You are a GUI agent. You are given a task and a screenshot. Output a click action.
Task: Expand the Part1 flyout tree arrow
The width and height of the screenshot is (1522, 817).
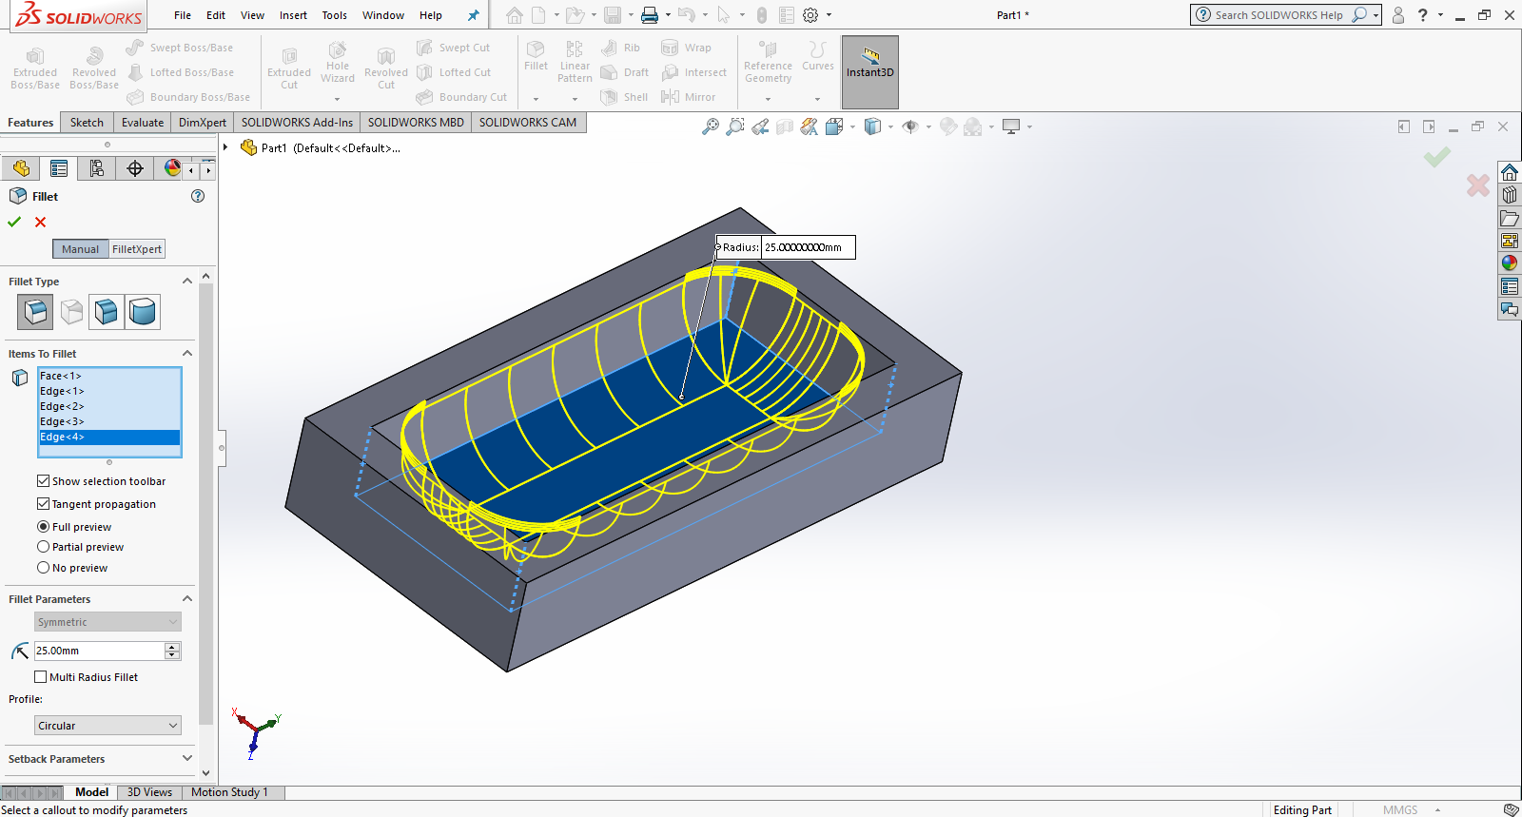point(226,147)
